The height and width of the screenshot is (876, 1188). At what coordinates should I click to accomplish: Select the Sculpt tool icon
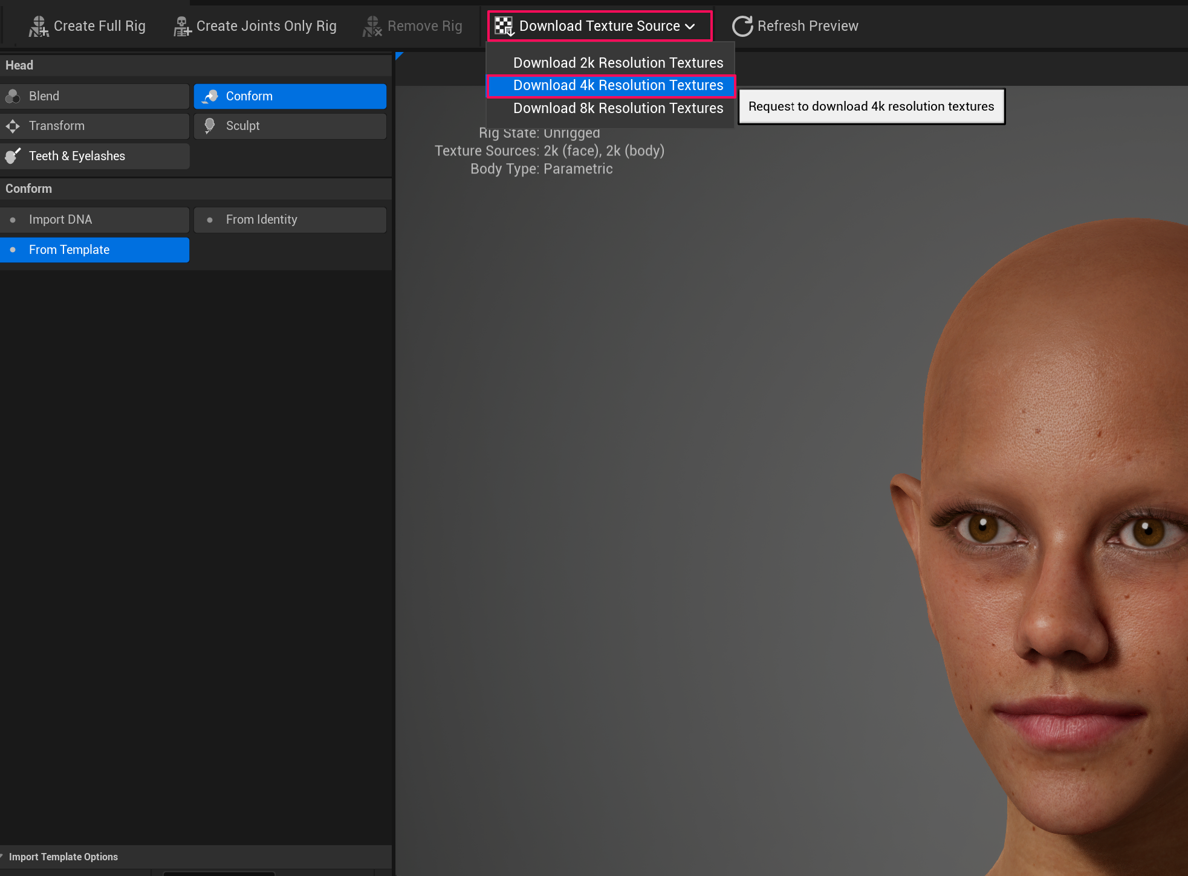[210, 126]
